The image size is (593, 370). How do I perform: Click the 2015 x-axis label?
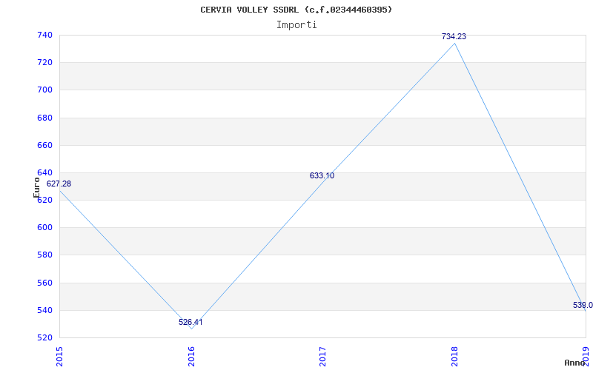click(x=59, y=354)
